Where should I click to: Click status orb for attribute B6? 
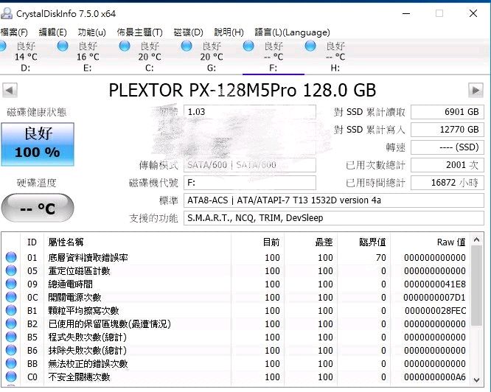[x=11, y=350]
